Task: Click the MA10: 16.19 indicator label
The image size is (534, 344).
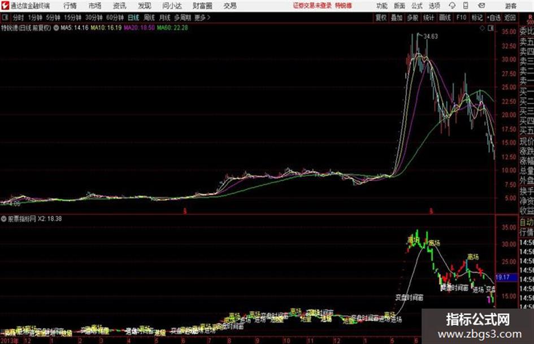Action: [x=106, y=28]
